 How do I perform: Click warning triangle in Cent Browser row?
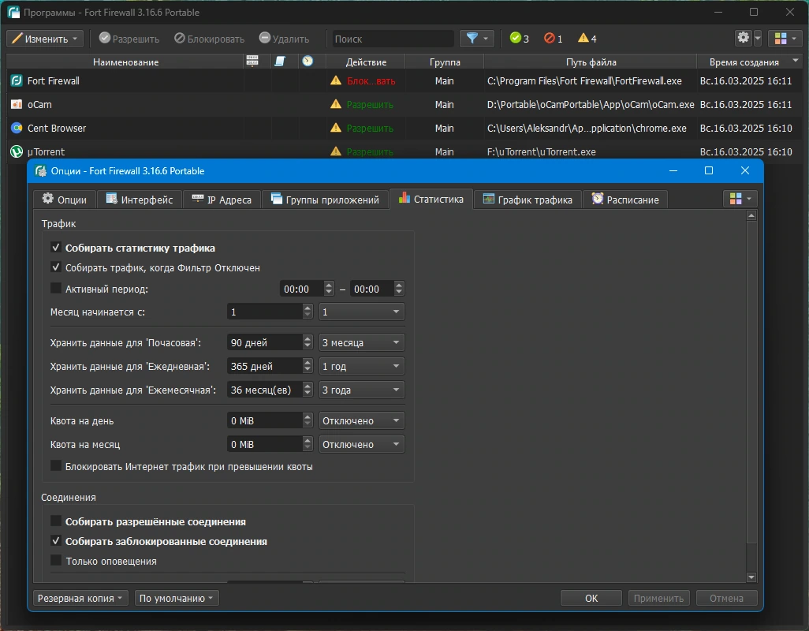click(336, 128)
